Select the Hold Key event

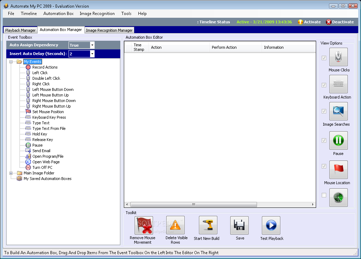coord(40,134)
